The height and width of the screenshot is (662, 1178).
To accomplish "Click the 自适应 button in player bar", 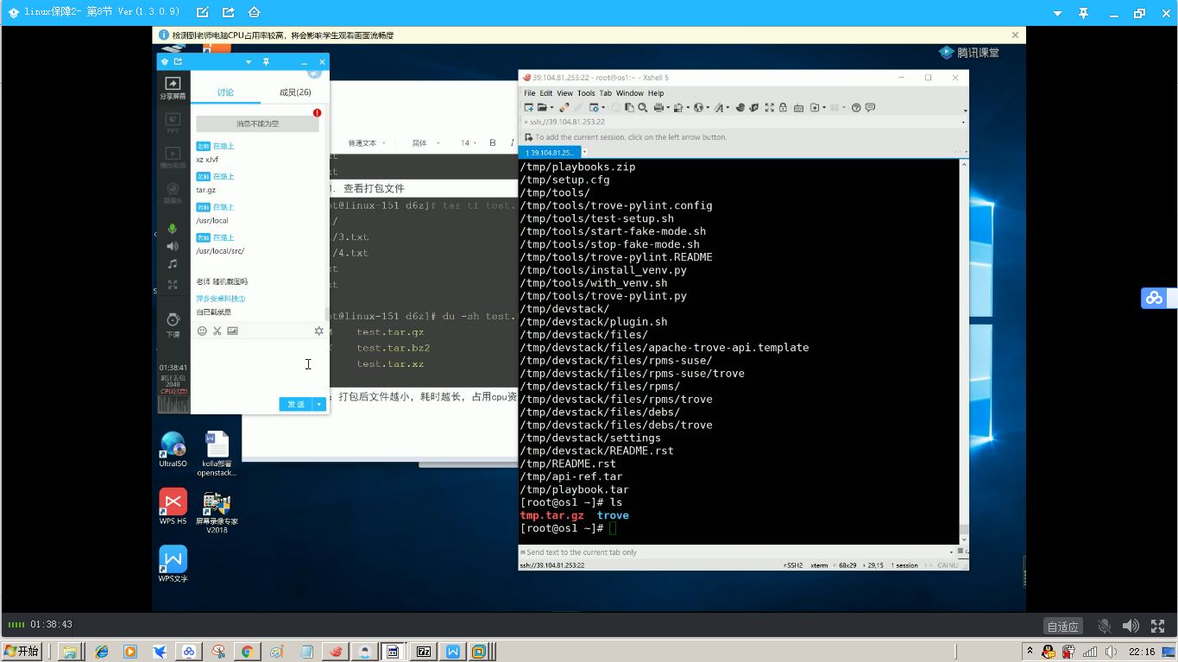I will 1062,627.
